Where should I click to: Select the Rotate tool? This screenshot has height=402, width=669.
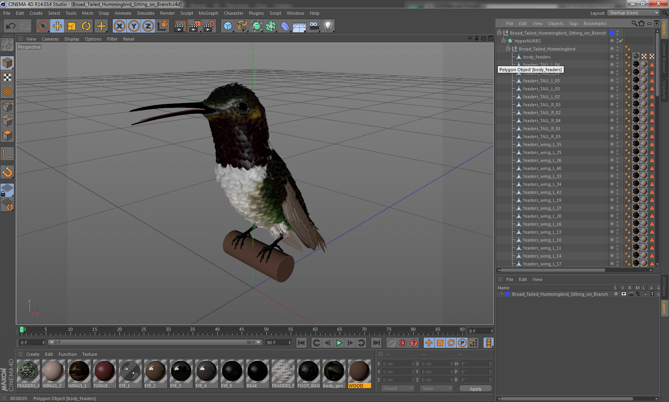pos(86,26)
